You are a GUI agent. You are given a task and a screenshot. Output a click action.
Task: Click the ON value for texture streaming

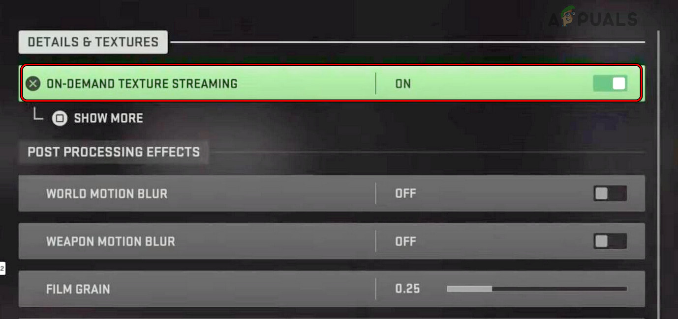pyautogui.click(x=403, y=83)
